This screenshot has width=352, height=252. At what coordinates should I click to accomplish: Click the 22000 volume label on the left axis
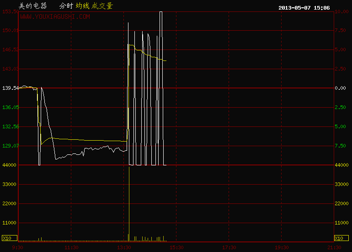pyautogui.click(x=9, y=203)
